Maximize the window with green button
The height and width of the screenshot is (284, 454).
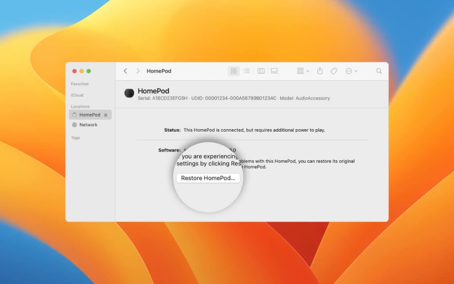coord(89,71)
